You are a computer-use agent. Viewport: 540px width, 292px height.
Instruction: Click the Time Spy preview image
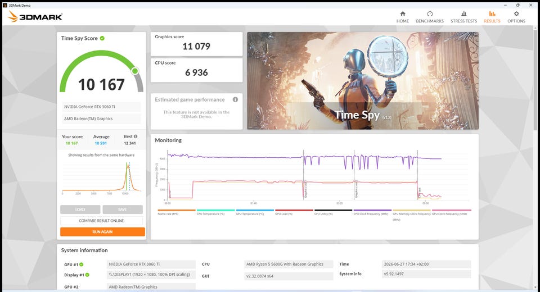tap(363, 81)
